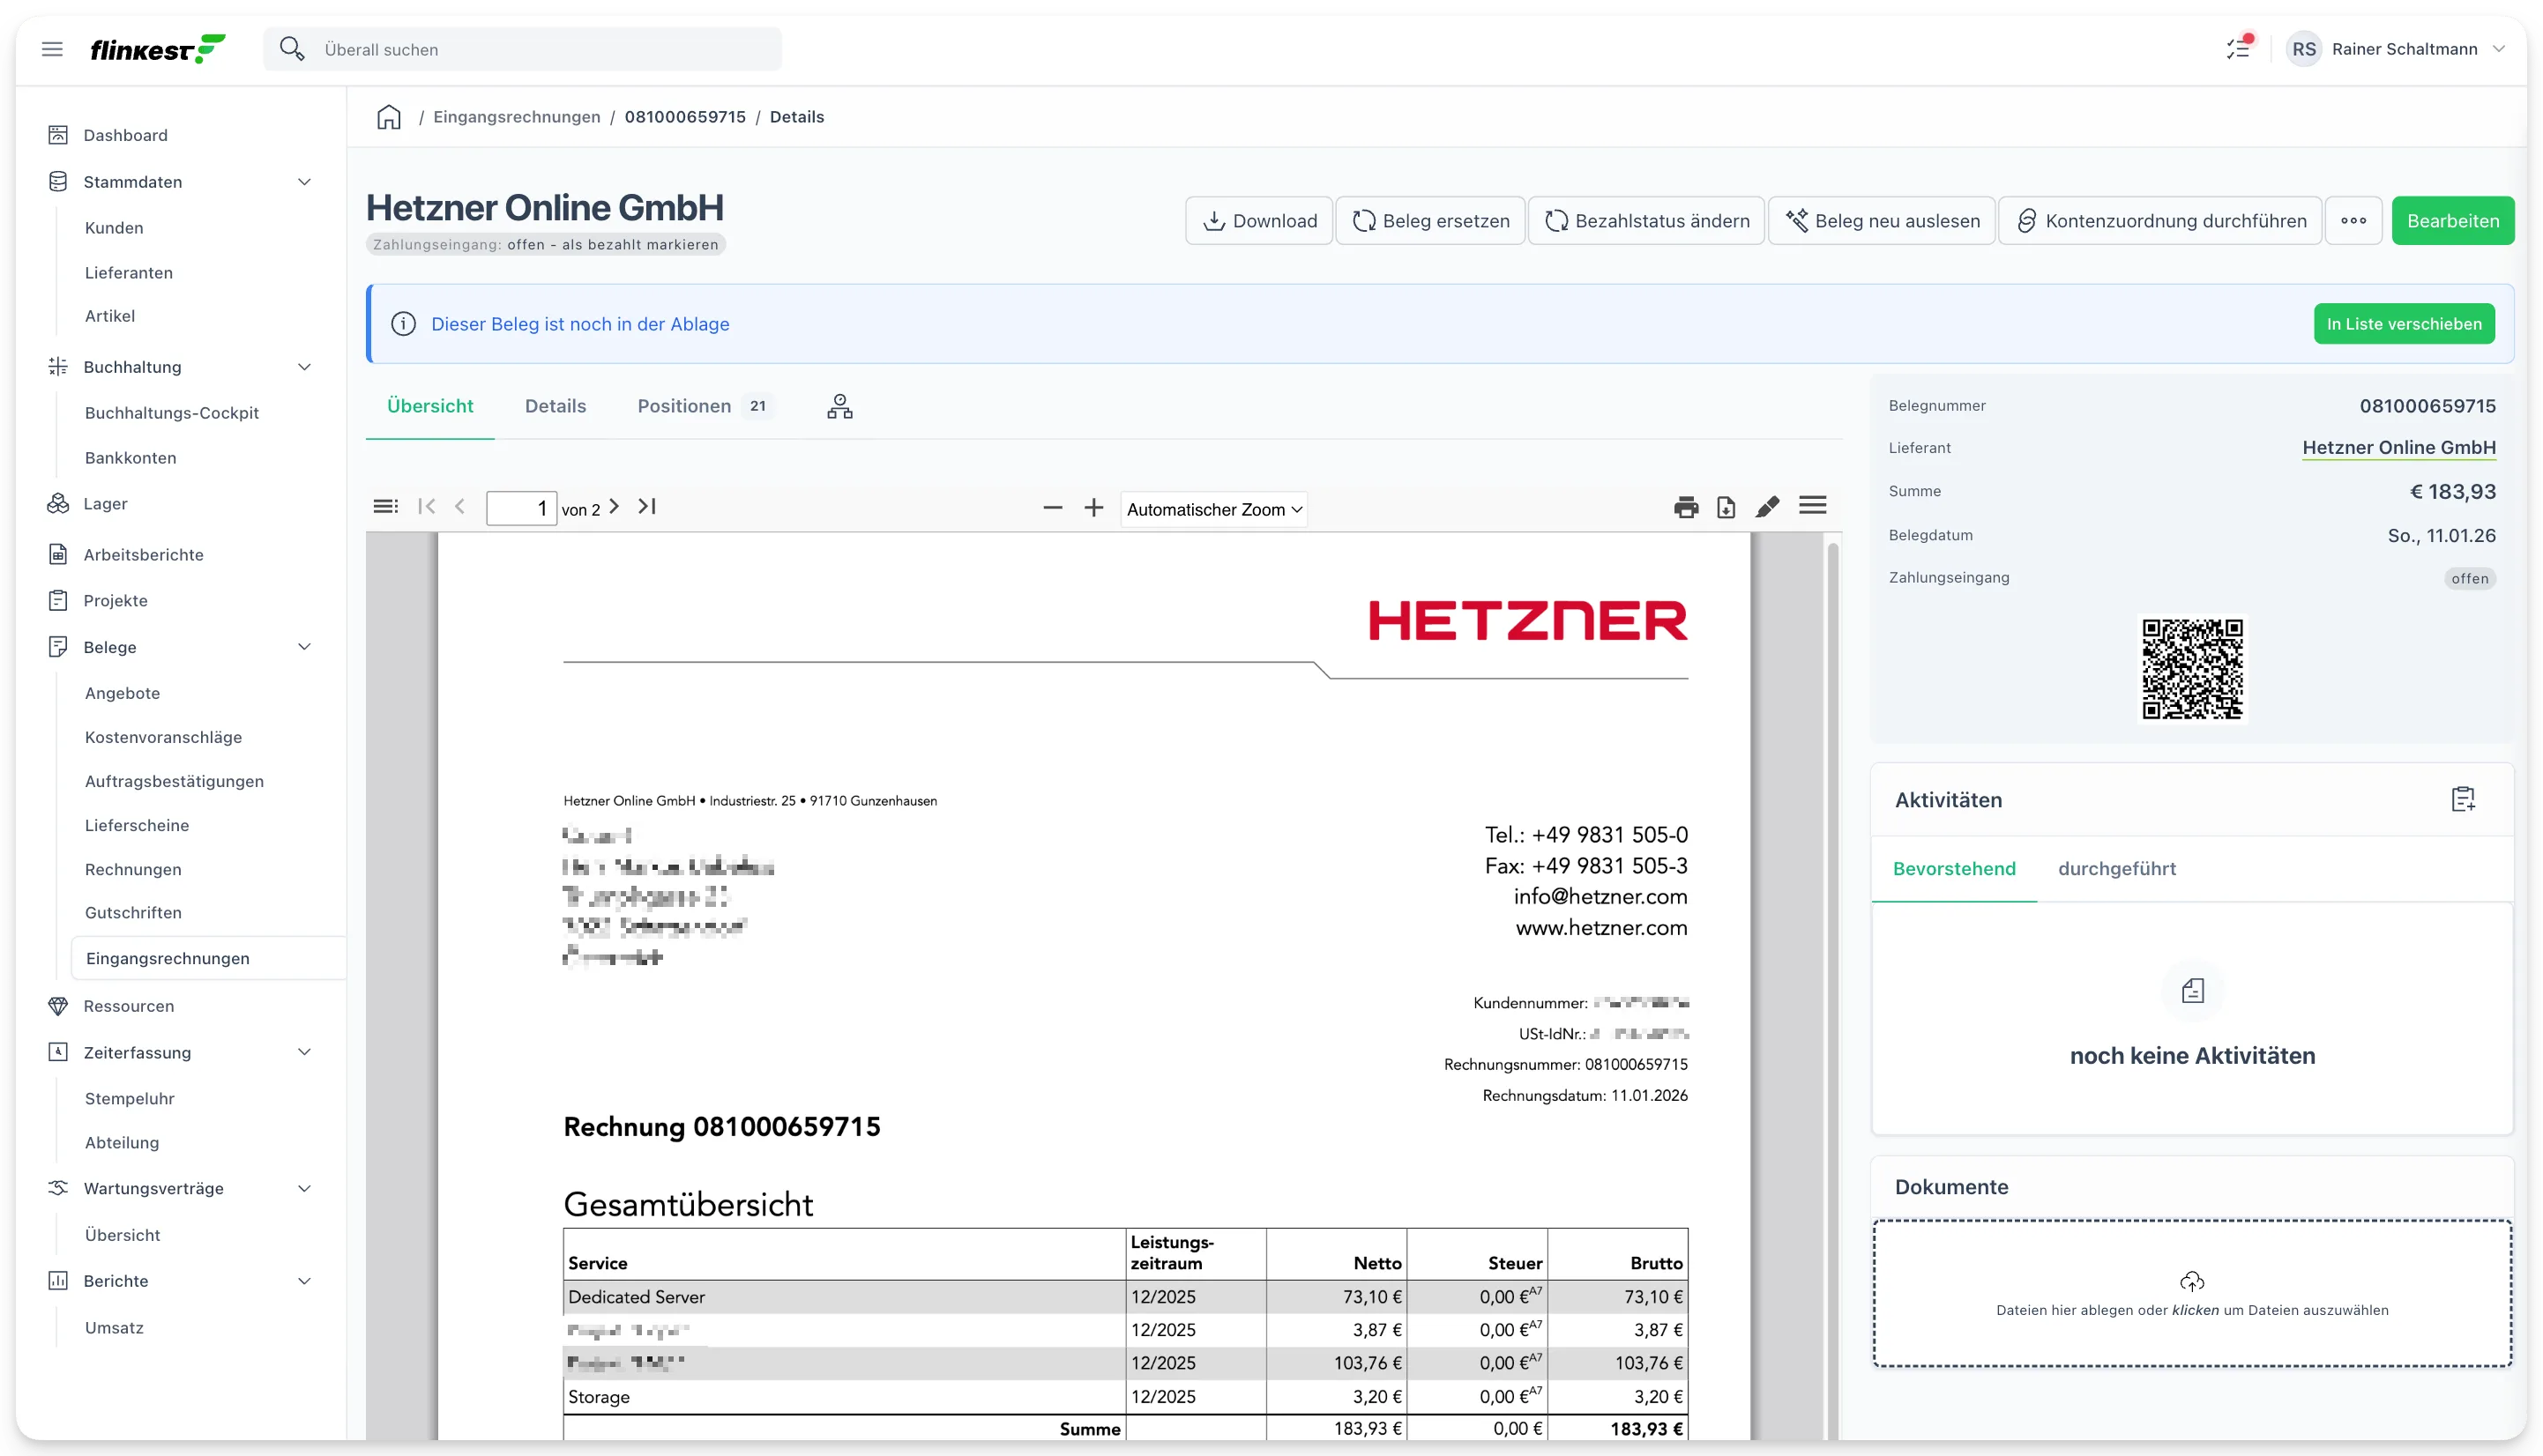
Task: Mark payment status via Zahlungseingang badge
Action: [x=545, y=244]
